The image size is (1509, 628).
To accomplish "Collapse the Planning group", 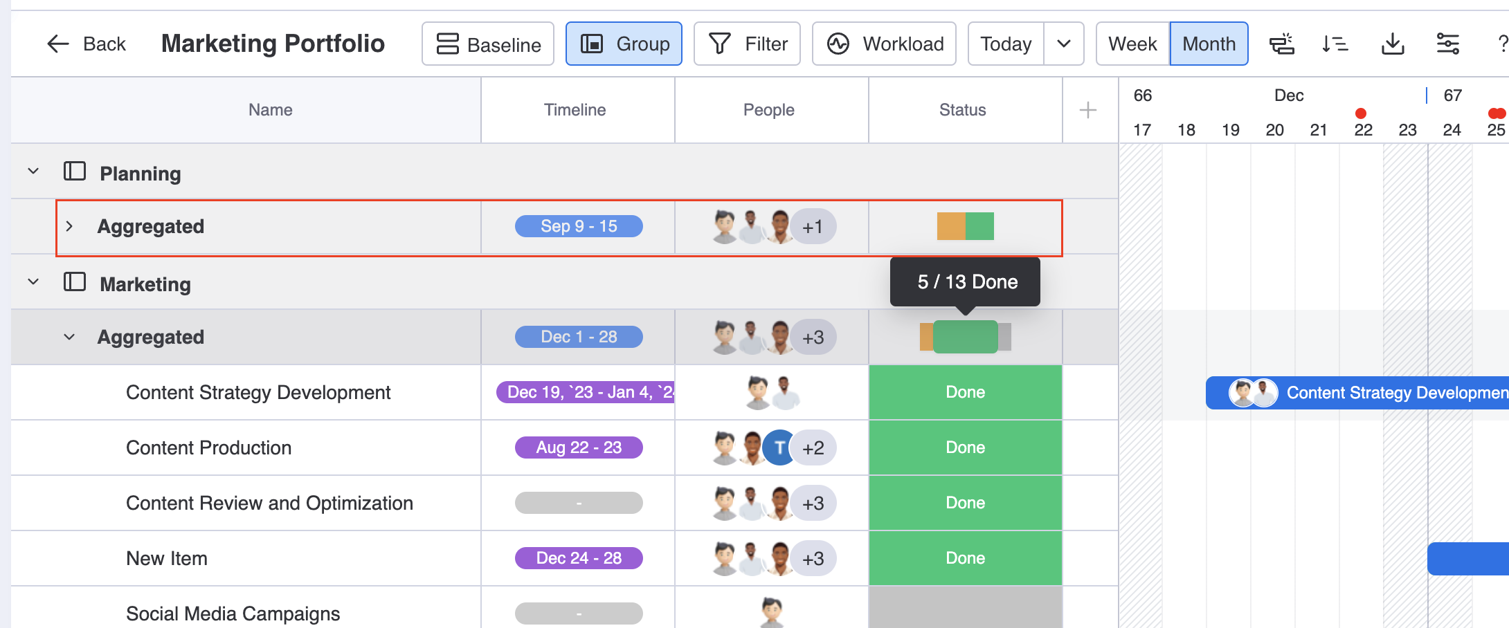I will click(33, 172).
